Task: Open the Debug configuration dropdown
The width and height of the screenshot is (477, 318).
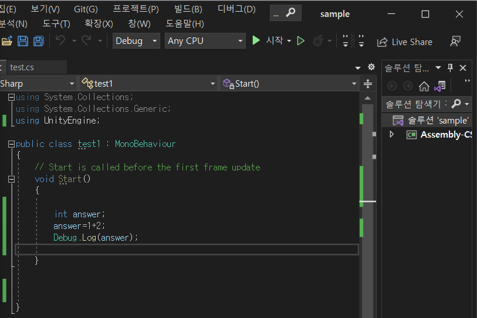Action: [136, 40]
